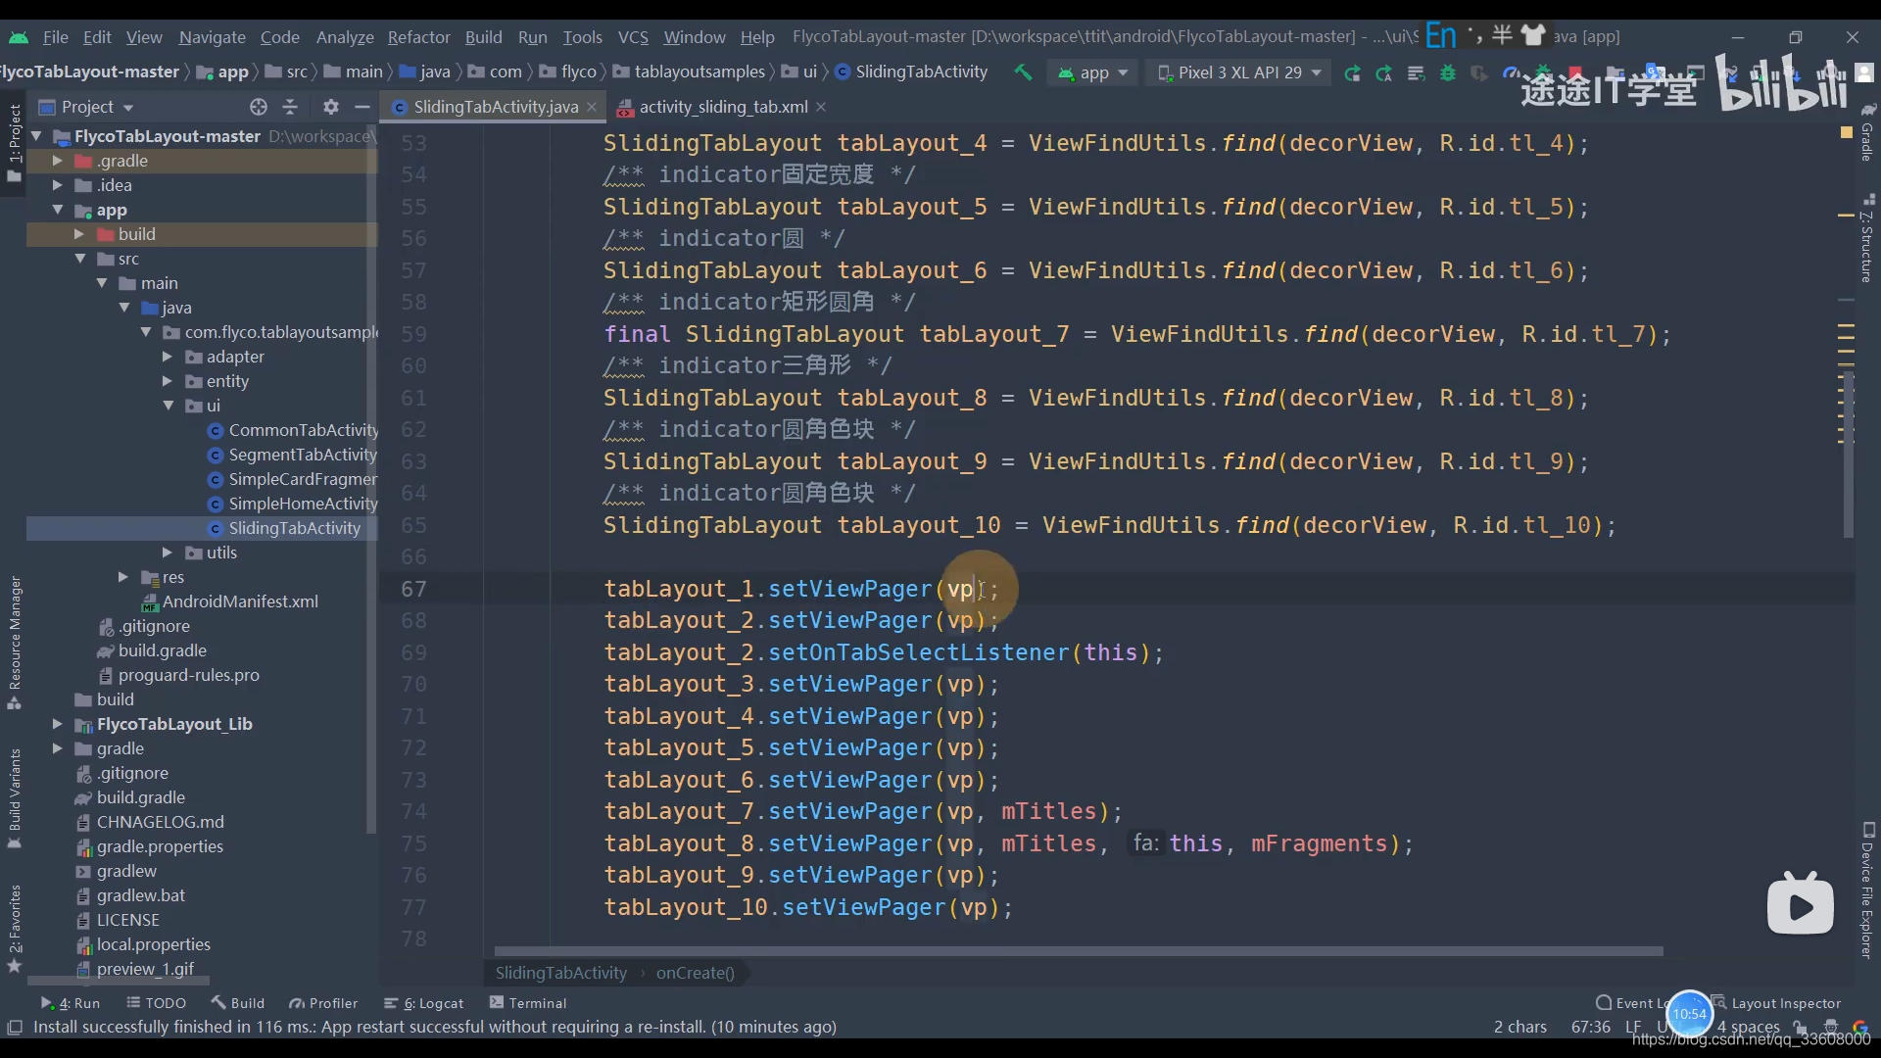1881x1058 pixels.
Task: Toggle the Gradle side tab
Action: (1867, 132)
